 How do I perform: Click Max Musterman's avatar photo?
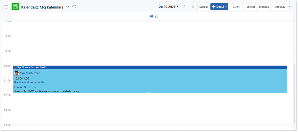17,73
